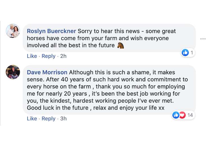This screenshot has height=147, width=211.
Task: Open the three-dot options menu on Roslyn's comment
Action: [203, 39]
